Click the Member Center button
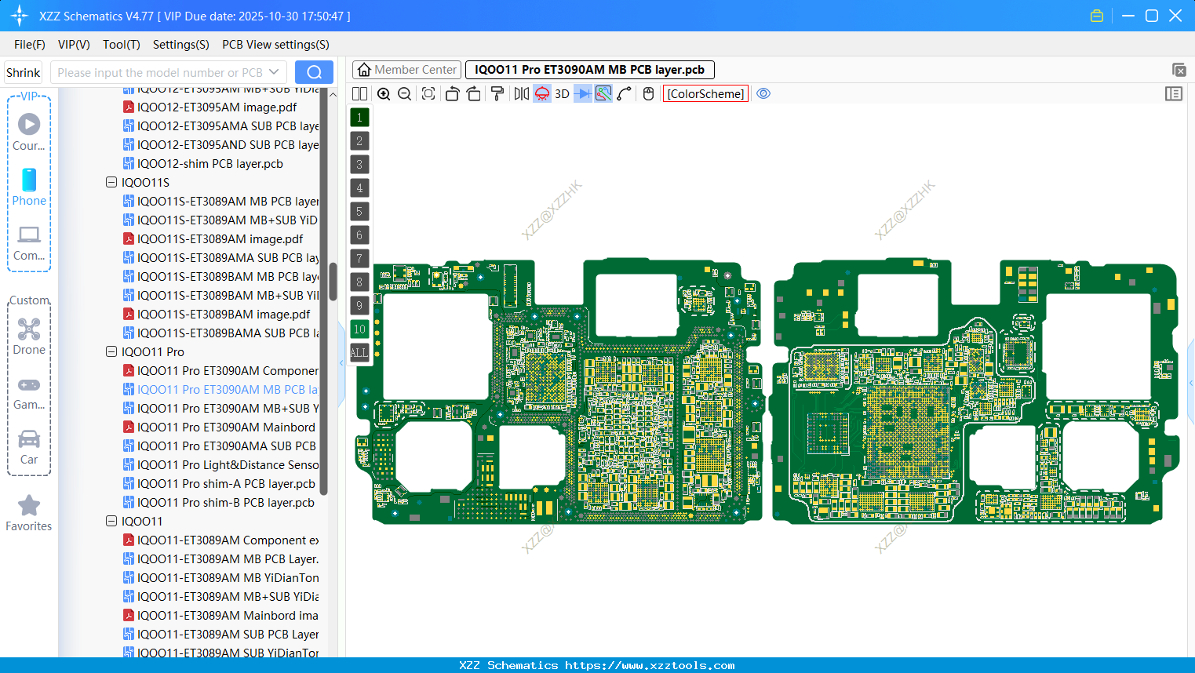1195x673 pixels. click(x=406, y=69)
